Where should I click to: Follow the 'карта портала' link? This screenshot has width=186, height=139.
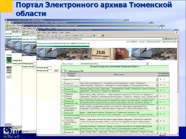click(153, 41)
